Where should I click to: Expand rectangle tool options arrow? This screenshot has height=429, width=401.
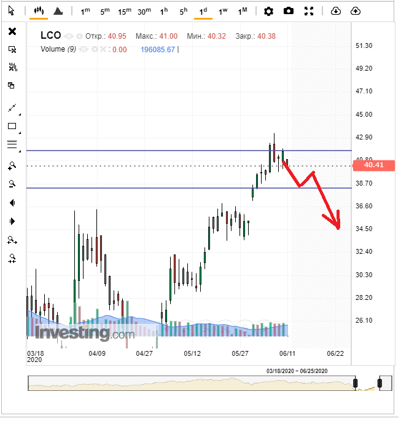click(20, 133)
